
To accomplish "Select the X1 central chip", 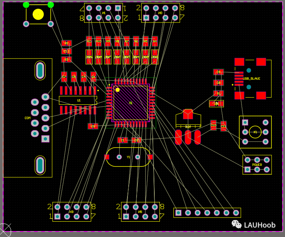I will click(131, 103).
